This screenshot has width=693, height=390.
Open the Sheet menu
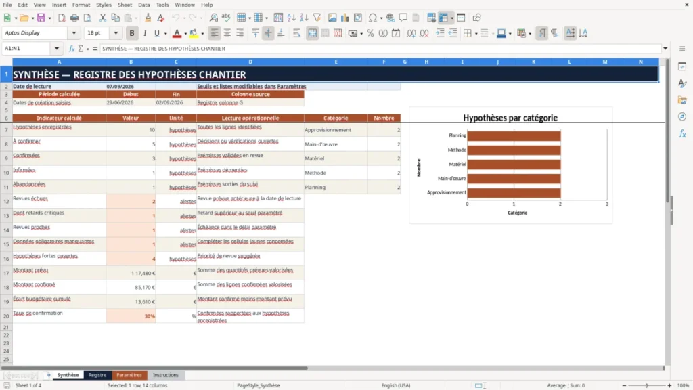pyautogui.click(x=125, y=5)
